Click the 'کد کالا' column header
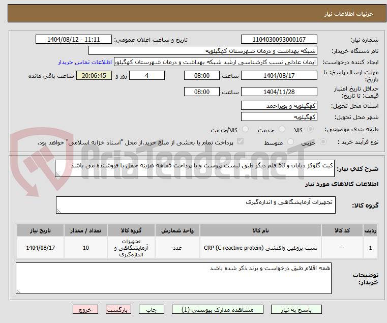Screen dimensions: 387x323 tap(342, 230)
